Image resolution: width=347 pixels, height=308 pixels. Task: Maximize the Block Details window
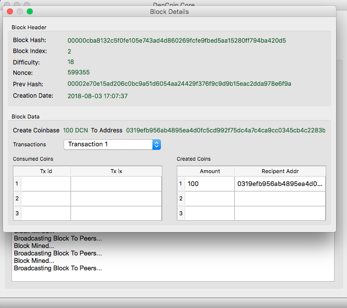tap(30, 11)
